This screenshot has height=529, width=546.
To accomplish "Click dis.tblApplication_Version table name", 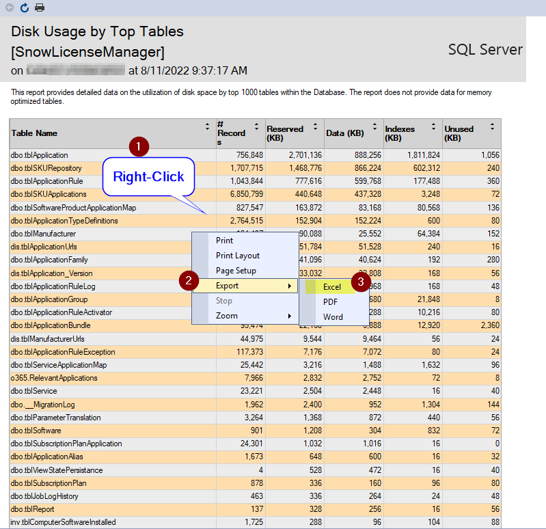I will (51, 273).
